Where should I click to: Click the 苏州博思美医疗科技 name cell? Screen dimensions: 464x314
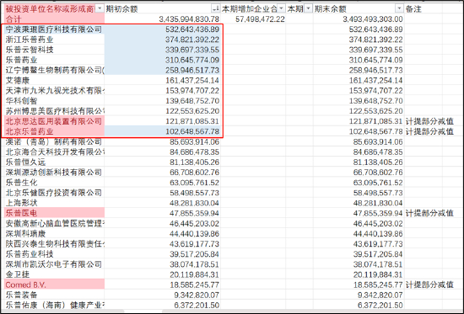[55, 111]
